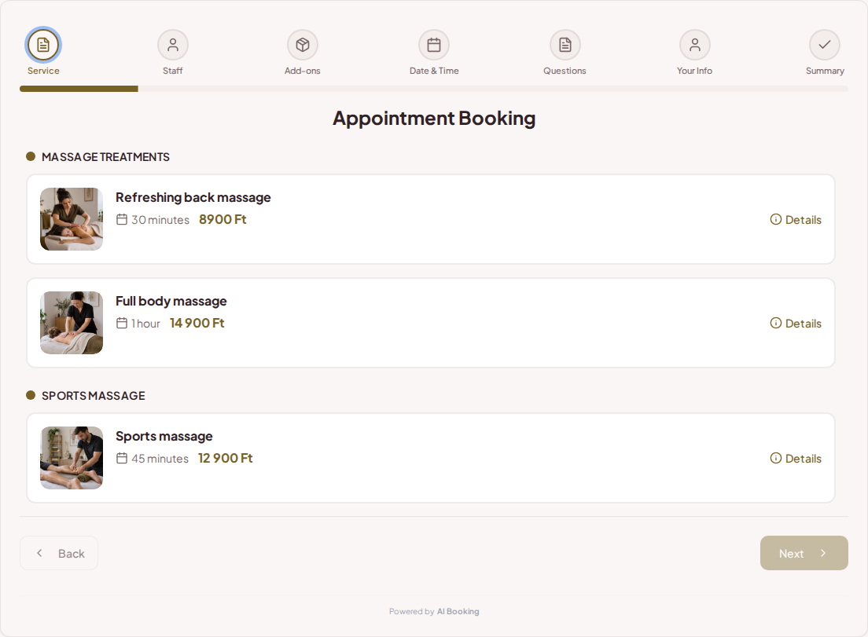Viewport: 868px width, 637px height.
Task: Choose Sports massage title
Action: click(x=164, y=436)
